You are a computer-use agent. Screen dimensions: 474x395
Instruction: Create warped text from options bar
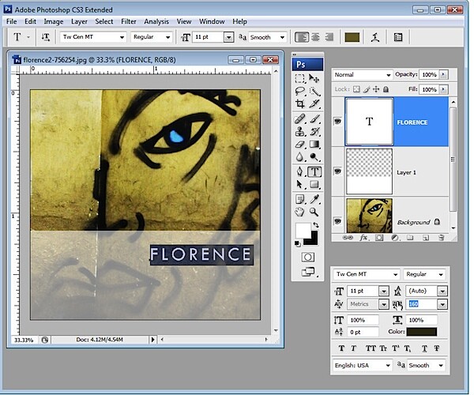click(x=375, y=37)
